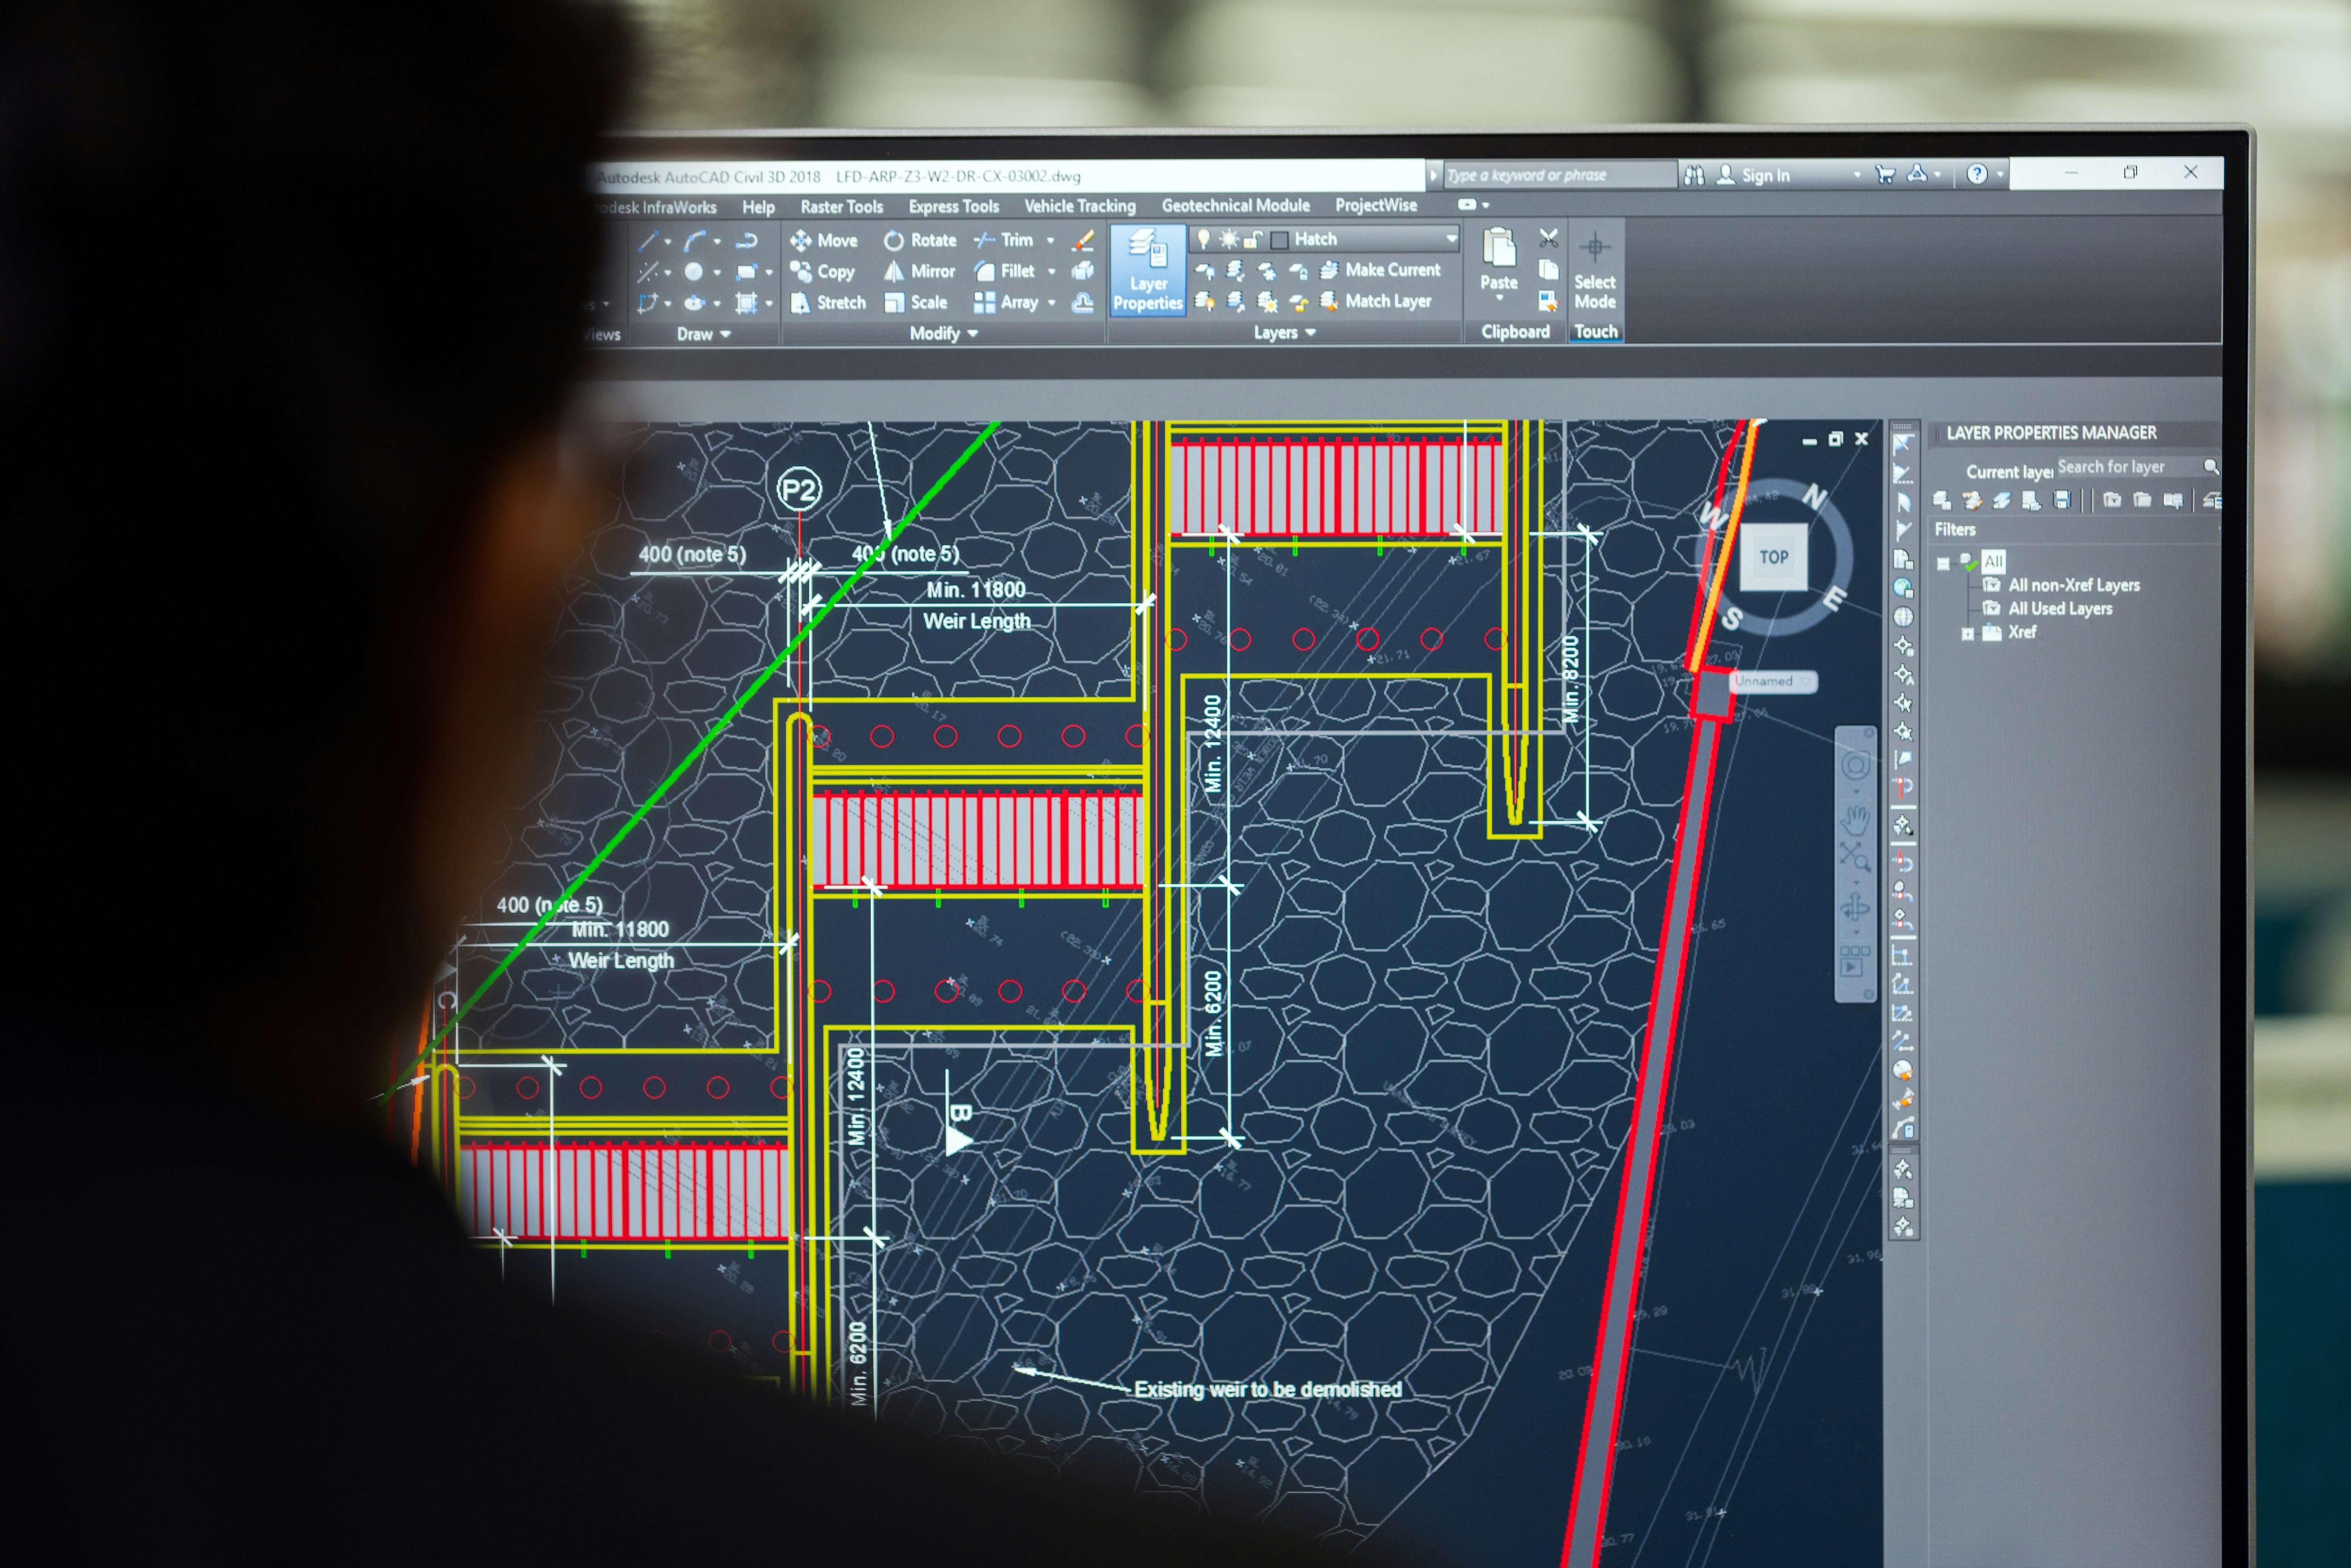Open the Raster Tools menu tab
The width and height of the screenshot is (2351, 1568).
click(x=833, y=208)
